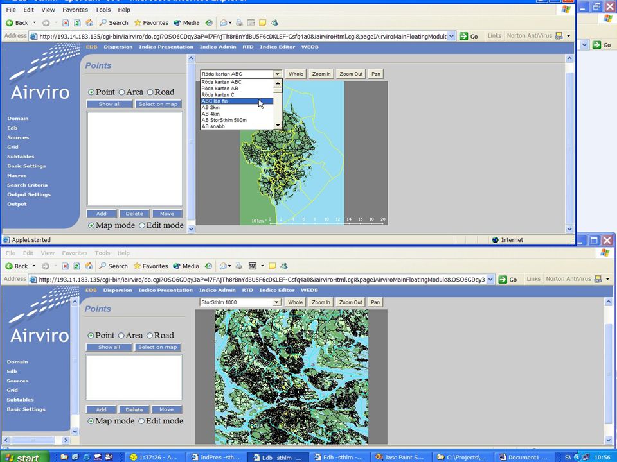Switch to Dispersion tab in top window
The width and height of the screenshot is (617, 462).
pyautogui.click(x=118, y=47)
